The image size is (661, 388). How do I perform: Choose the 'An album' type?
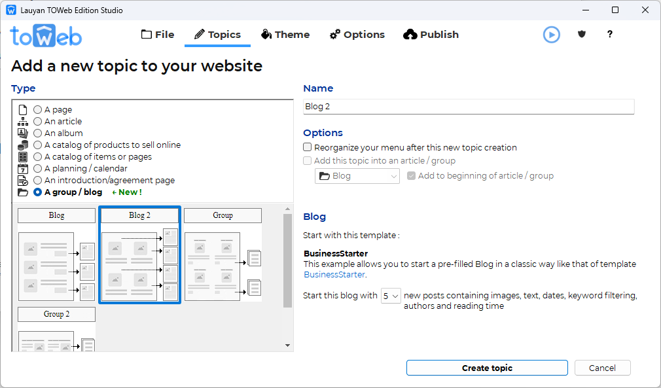coord(37,133)
